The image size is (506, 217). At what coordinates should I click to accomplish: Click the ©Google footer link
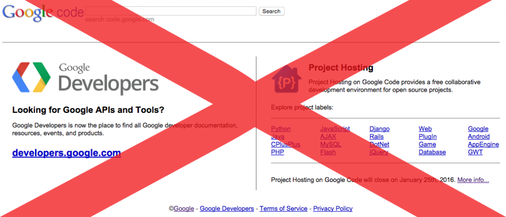(x=182, y=209)
